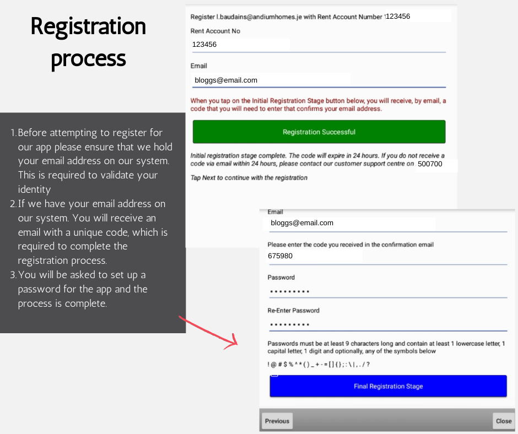The height and width of the screenshot is (434, 518).
Task: Click the Previous button
Action: tap(277, 421)
